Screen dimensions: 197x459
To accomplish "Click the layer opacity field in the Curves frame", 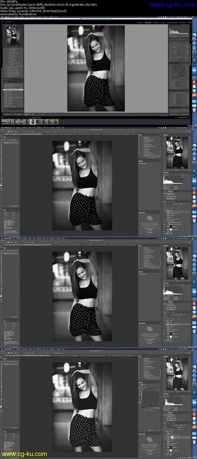I will 182,427.
